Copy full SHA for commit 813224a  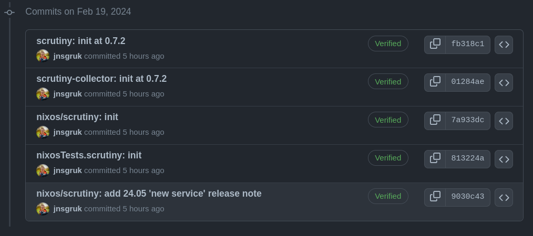435,158
